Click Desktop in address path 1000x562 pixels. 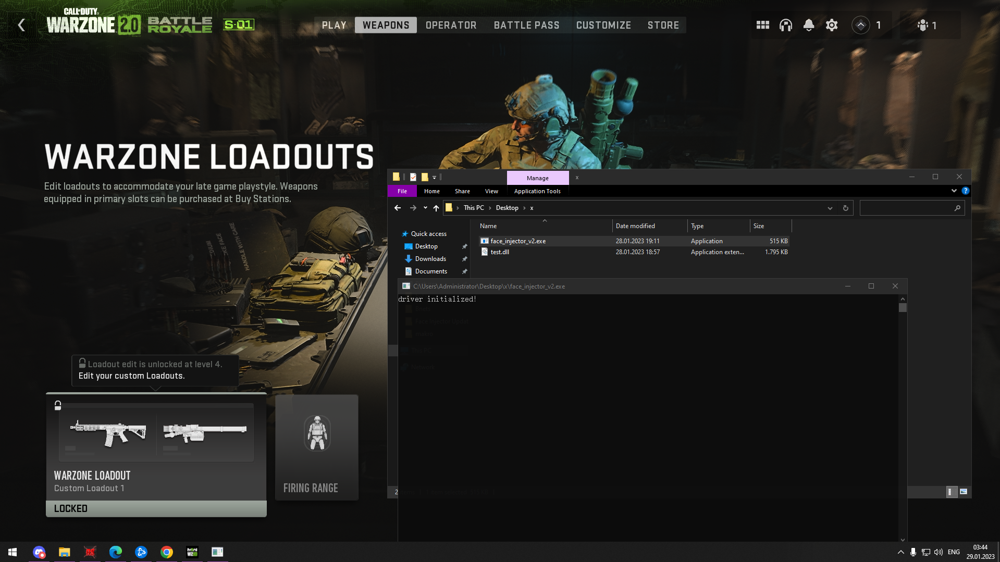point(507,208)
